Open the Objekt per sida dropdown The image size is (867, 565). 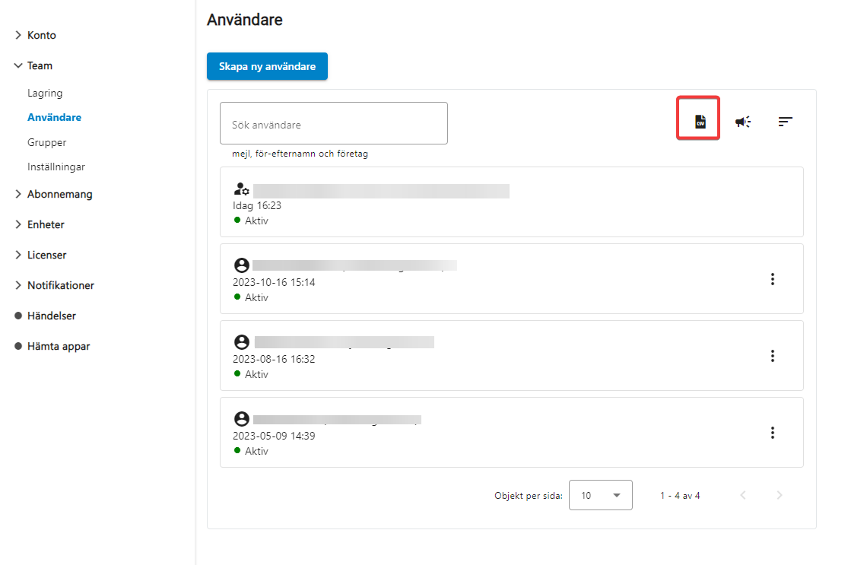[600, 495]
